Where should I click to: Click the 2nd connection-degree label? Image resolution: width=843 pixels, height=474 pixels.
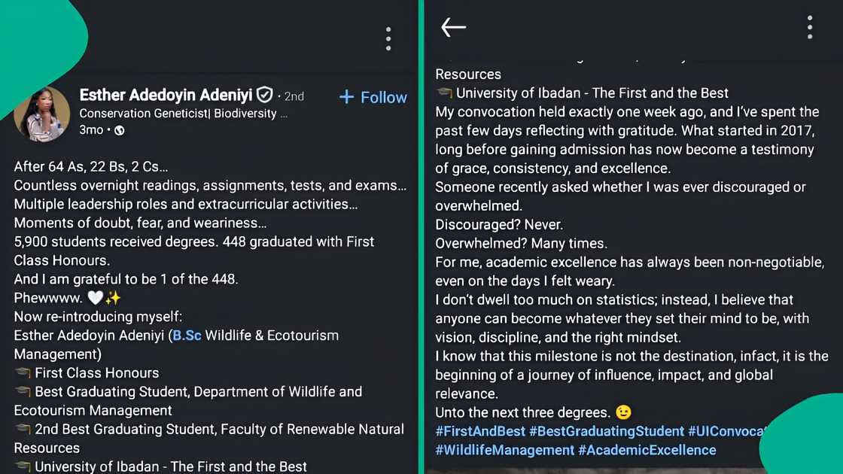[294, 96]
